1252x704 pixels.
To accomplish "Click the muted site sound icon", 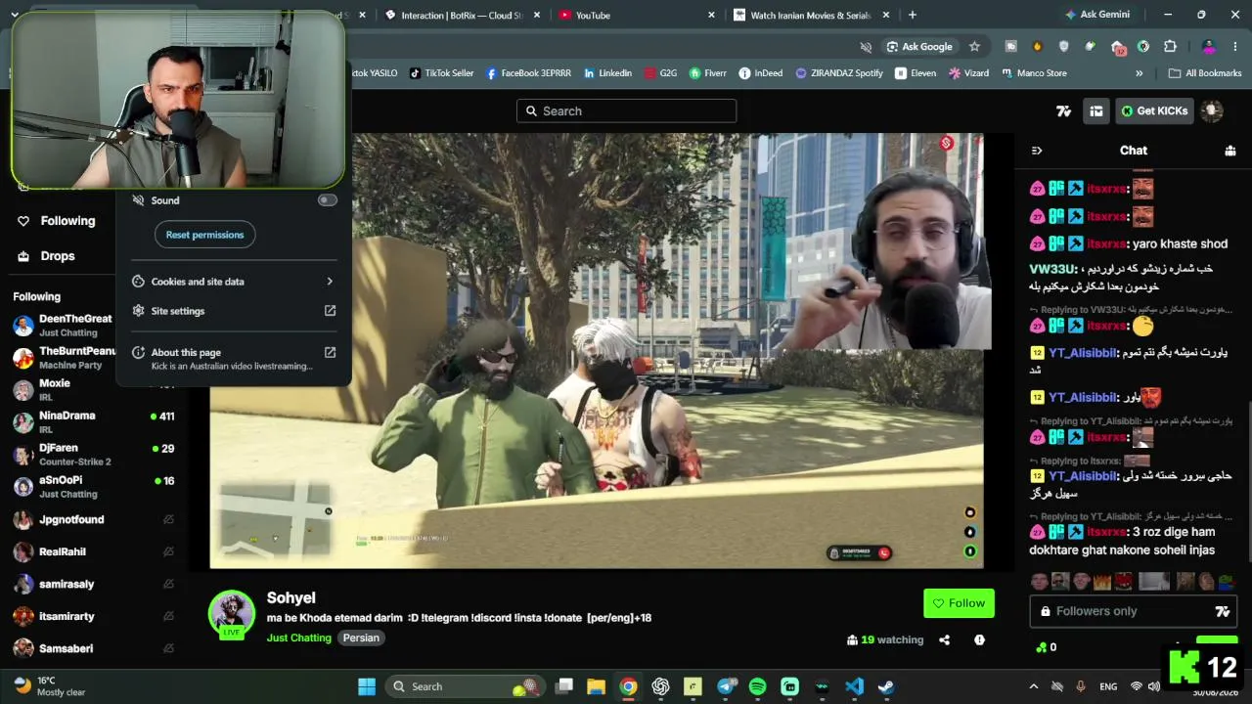I will 866,46.
